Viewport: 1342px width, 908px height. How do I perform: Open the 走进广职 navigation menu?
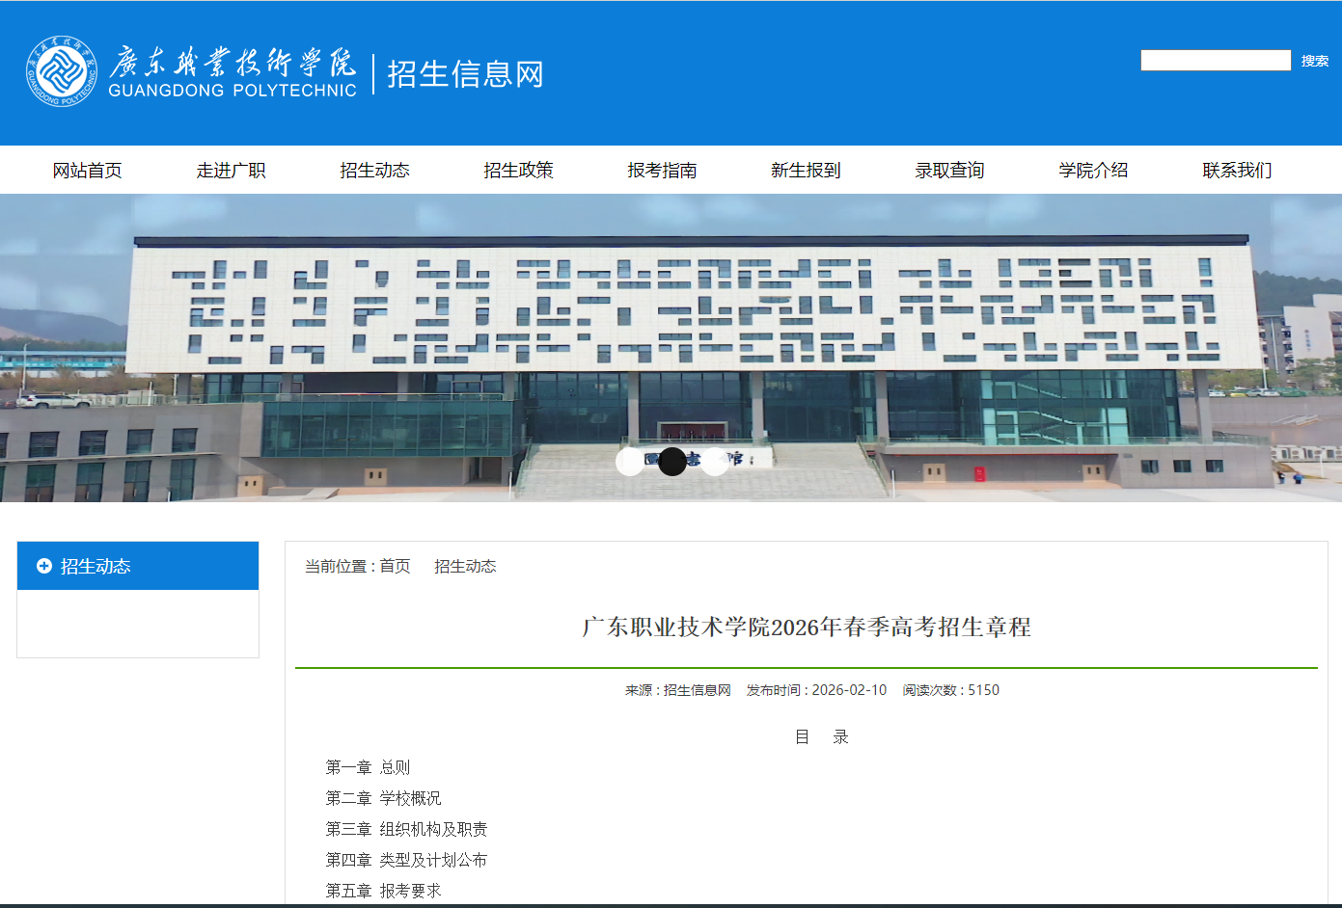[231, 170]
